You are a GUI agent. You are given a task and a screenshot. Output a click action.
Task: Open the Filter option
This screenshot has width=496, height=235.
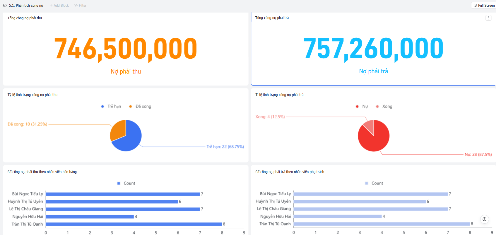[80, 6]
